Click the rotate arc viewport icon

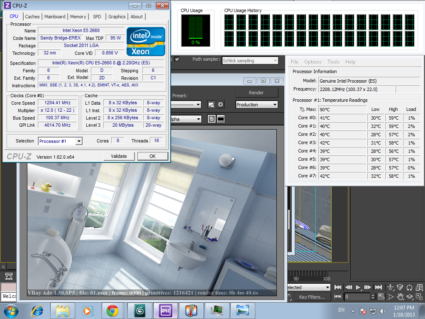(410, 287)
